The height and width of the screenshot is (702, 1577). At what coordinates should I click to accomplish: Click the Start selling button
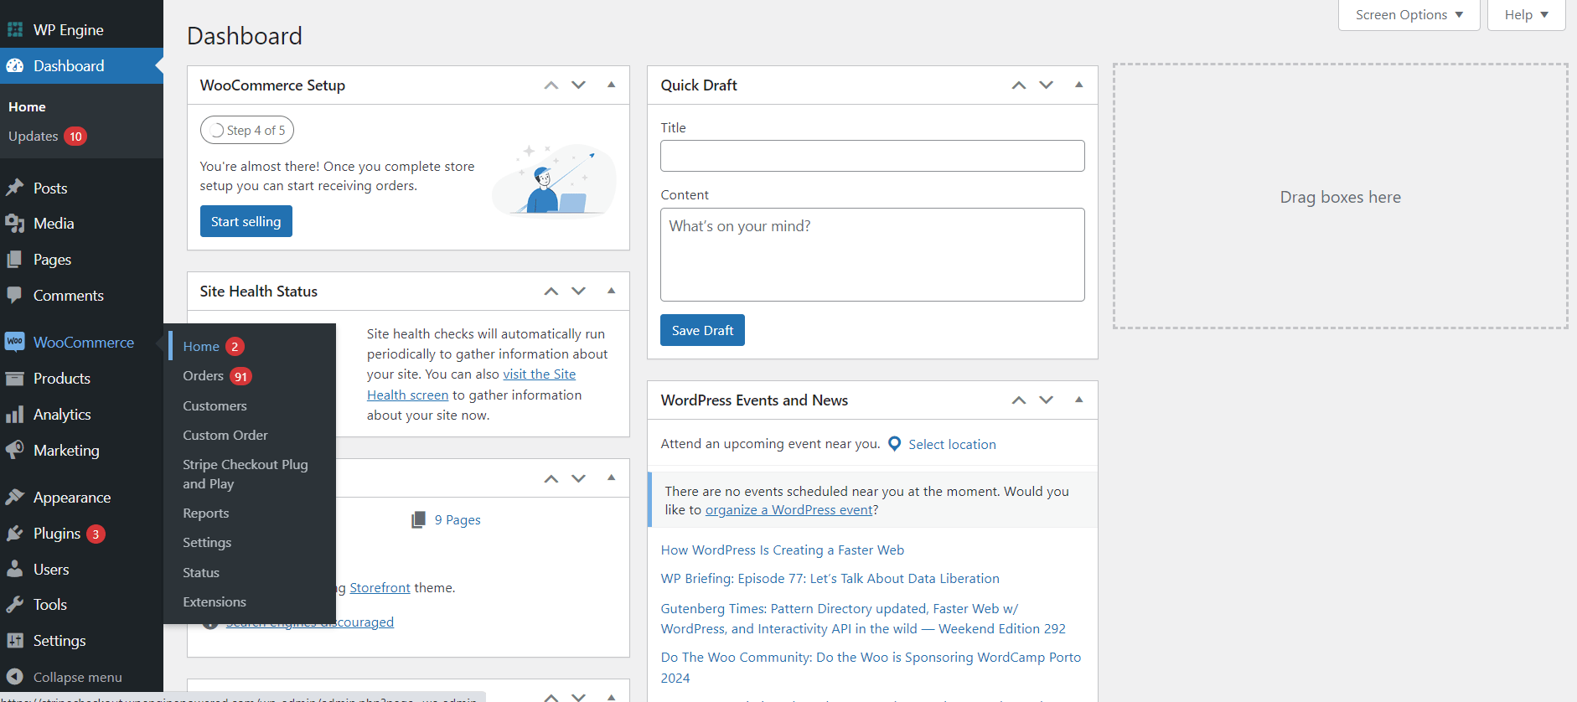pyautogui.click(x=246, y=221)
